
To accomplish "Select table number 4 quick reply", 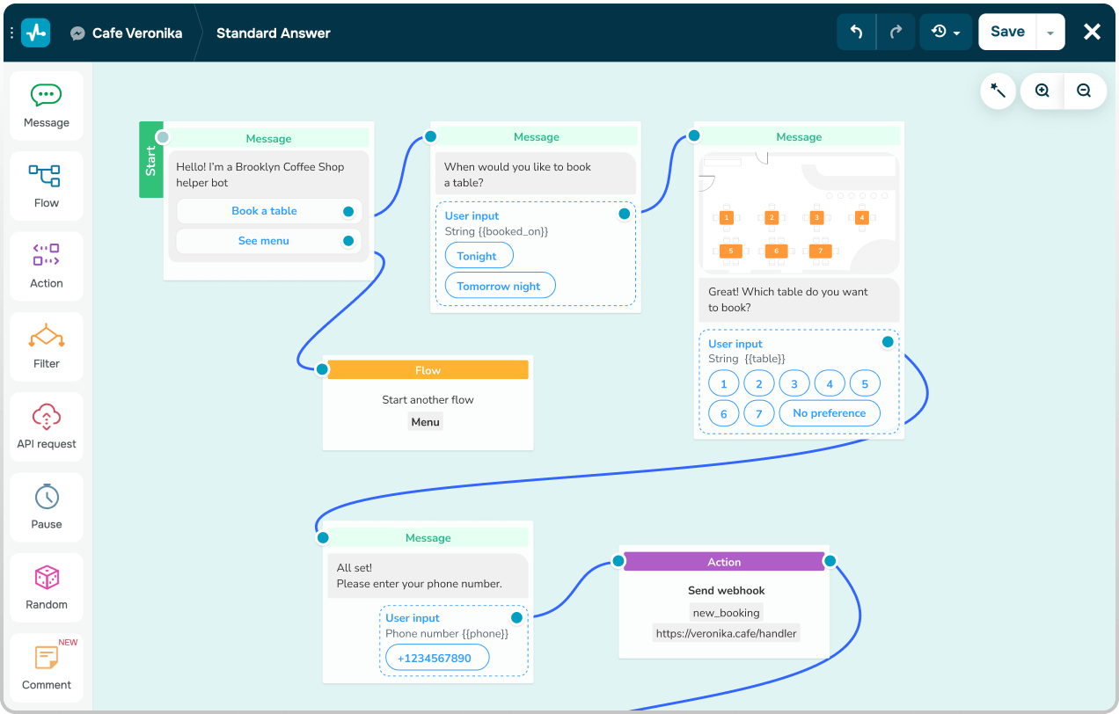I will [830, 383].
